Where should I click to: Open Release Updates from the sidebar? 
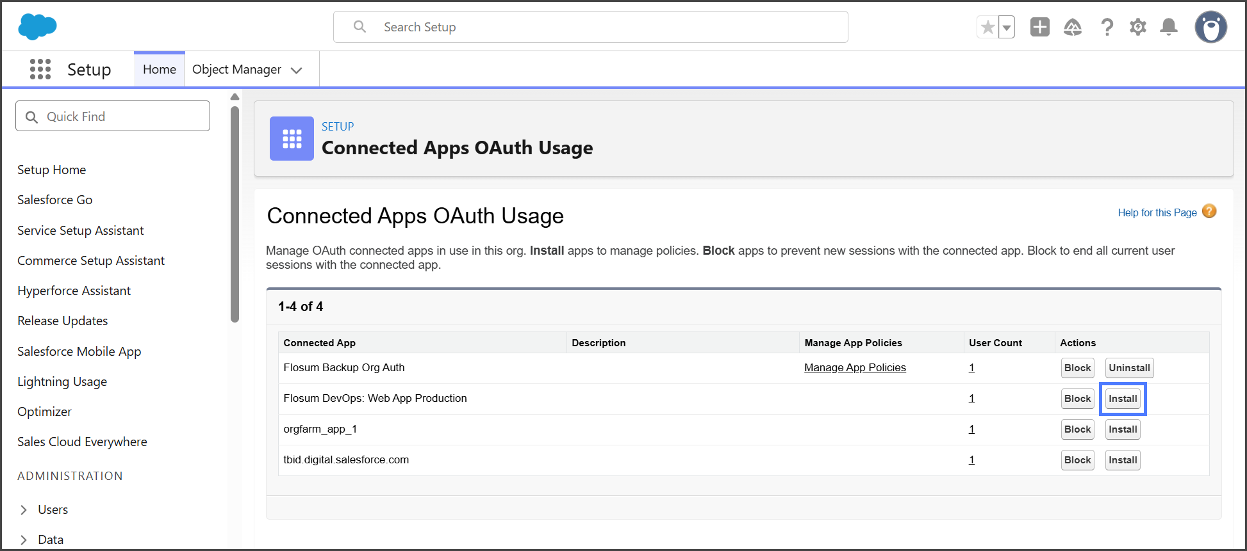[63, 321]
